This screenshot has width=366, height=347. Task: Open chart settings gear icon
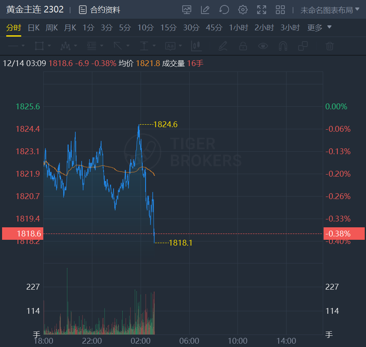tap(243, 10)
